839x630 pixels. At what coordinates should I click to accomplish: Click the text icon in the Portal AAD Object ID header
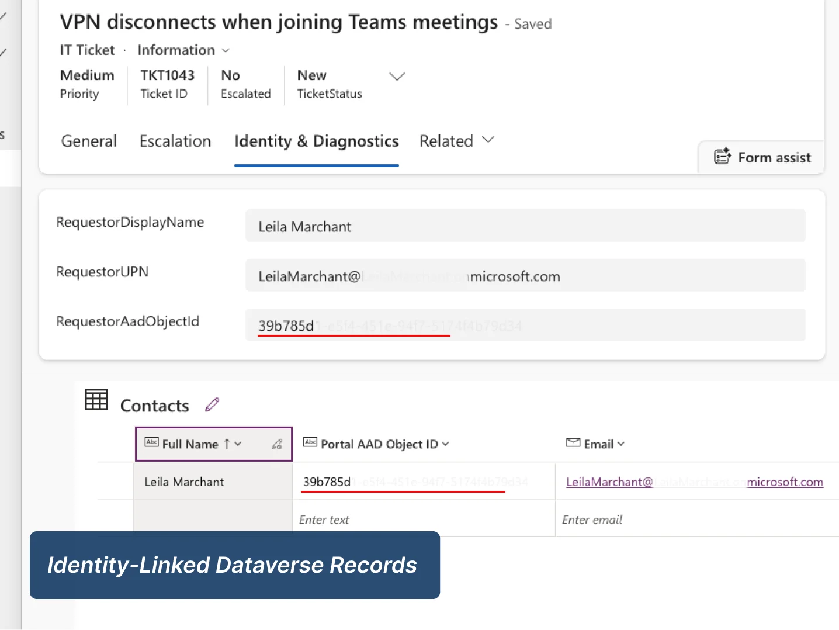(310, 442)
